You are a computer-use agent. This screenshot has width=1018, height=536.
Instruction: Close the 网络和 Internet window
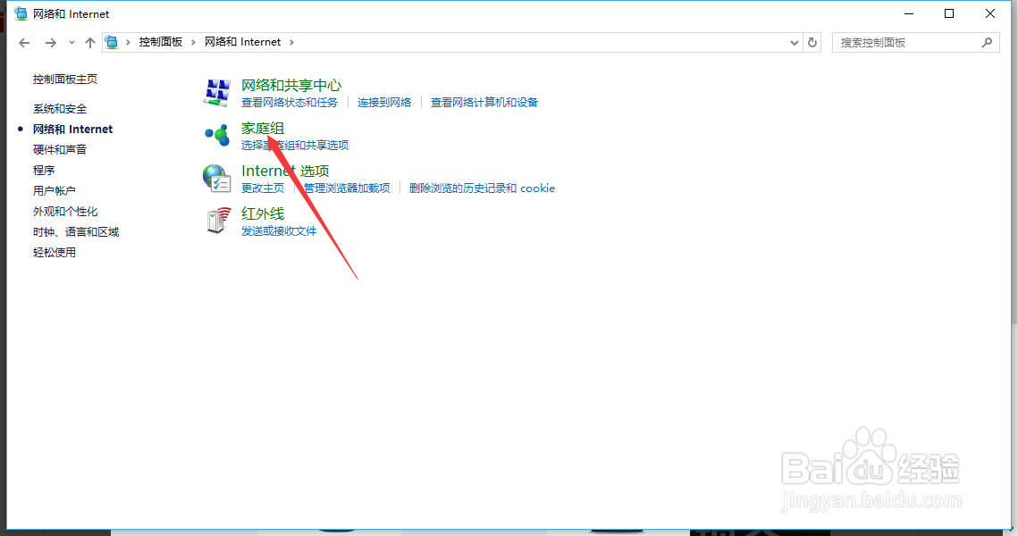pos(990,13)
